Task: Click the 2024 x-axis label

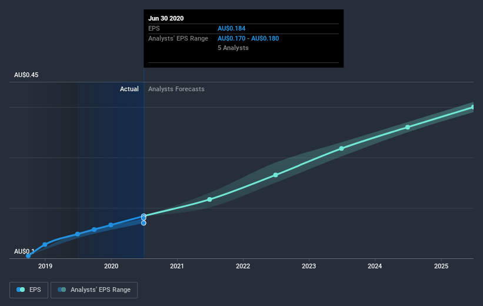Action: click(375, 266)
